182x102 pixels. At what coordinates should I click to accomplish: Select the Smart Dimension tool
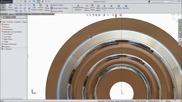coord(10,7)
